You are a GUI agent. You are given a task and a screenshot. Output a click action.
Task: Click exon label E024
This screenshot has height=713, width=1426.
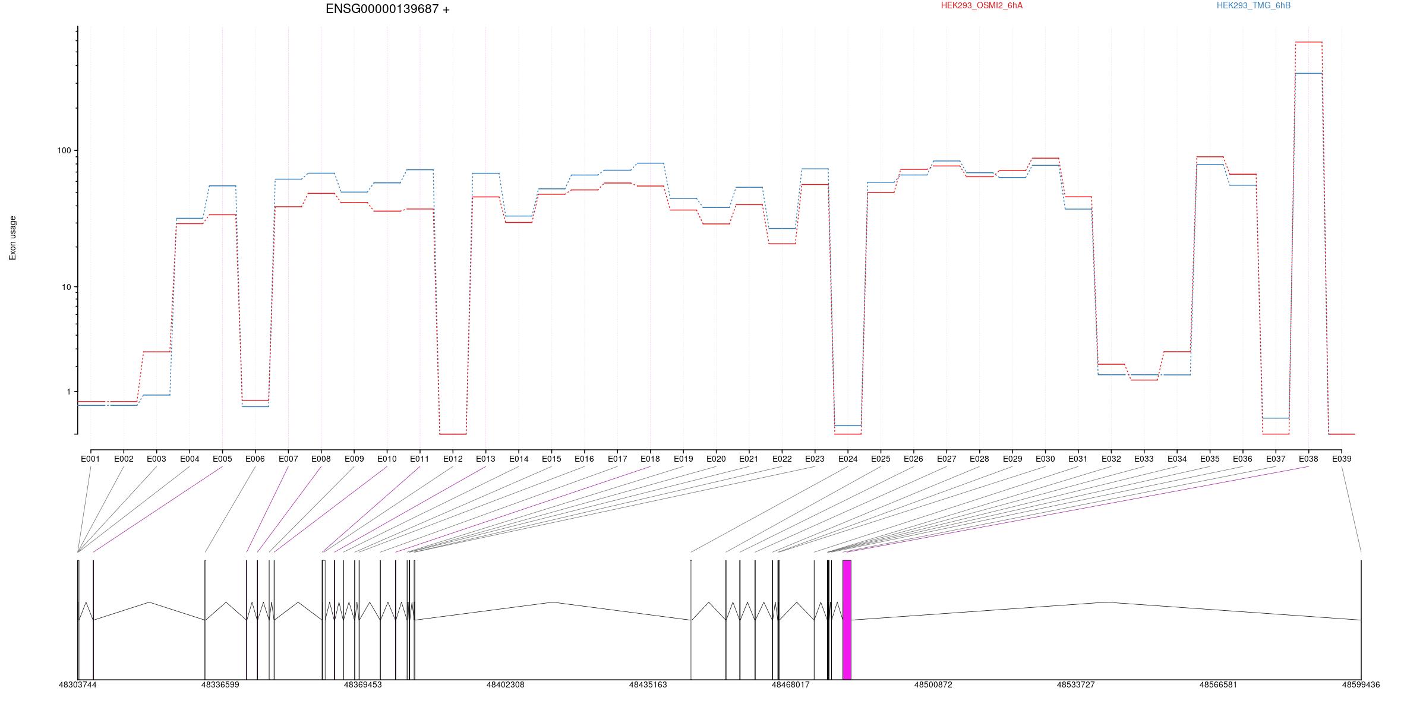(848, 459)
